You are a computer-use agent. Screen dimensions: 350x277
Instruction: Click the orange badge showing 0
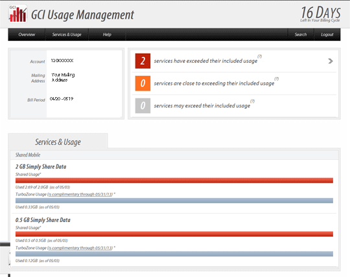[x=143, y=83]
